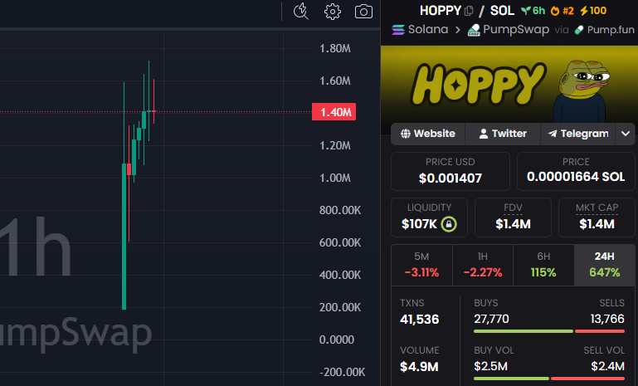Viewport: 638px width, 386px height.
Task: Click the green 6h pair age sprout icon
Action: click(526, 11)
